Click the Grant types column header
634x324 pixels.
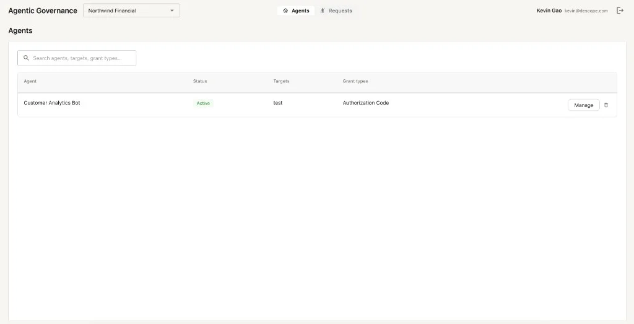[x=355, y=81]
